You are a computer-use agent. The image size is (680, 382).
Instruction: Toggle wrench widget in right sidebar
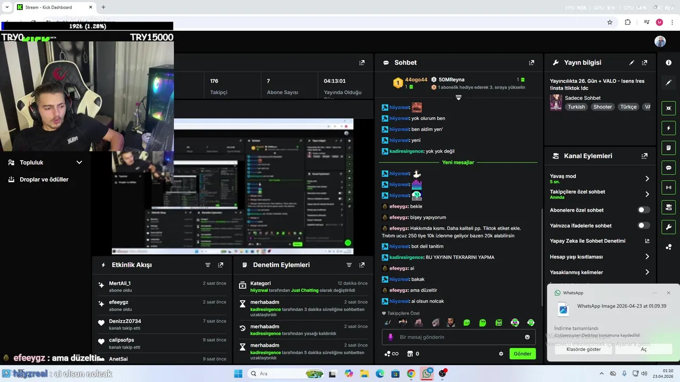(x=669, y=227)
